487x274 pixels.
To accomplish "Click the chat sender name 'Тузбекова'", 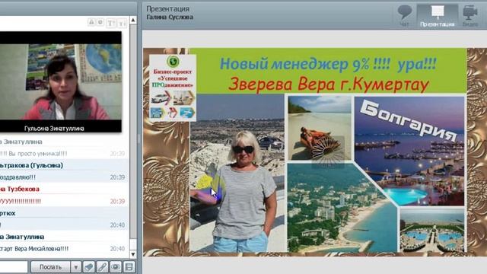I will 24,189.
